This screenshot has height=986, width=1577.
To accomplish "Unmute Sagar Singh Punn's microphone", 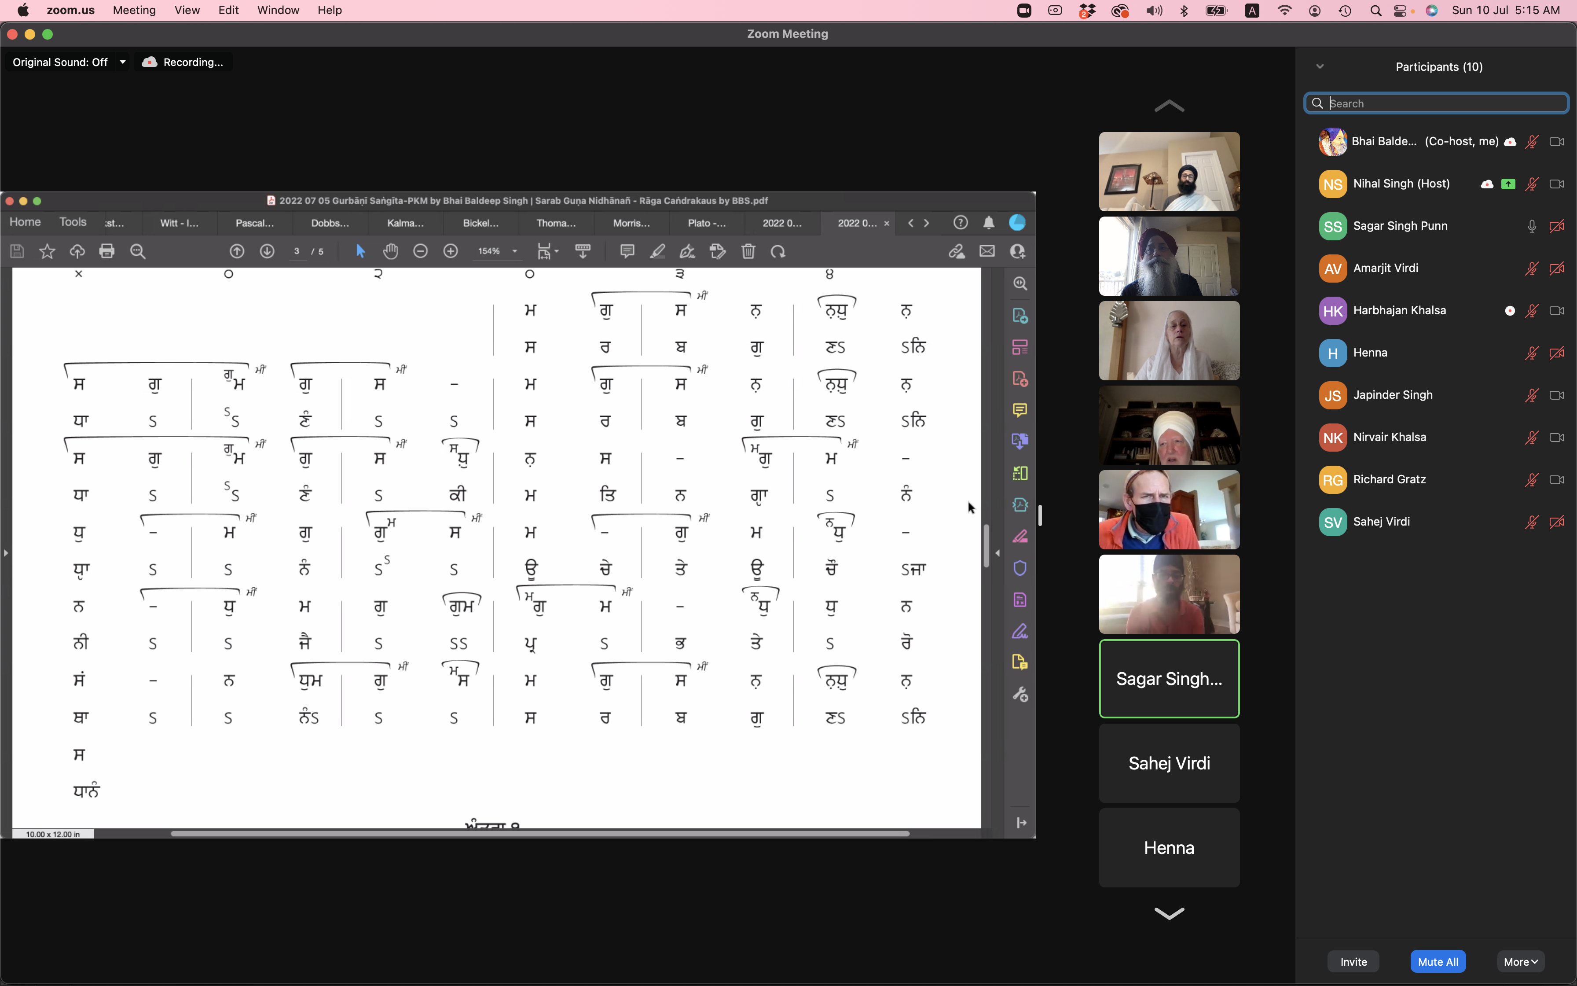I will [1531, 226].
